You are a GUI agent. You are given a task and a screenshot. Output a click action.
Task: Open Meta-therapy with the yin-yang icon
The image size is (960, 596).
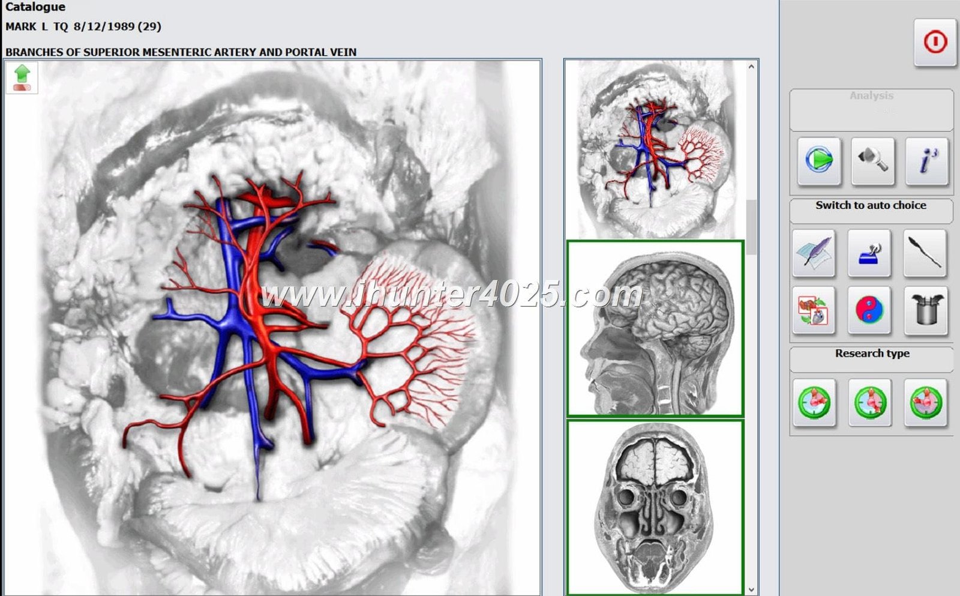870,310
